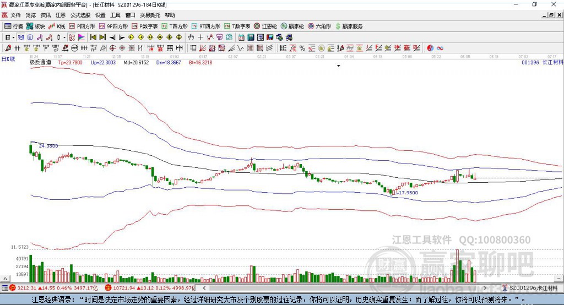Open the P四方形 price square tool
This screenshot has height=305, width=564.
(82, 26)
